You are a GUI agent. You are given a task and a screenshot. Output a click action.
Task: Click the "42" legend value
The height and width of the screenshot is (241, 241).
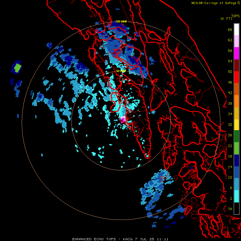pyautogui.click(x=230, y=93)
